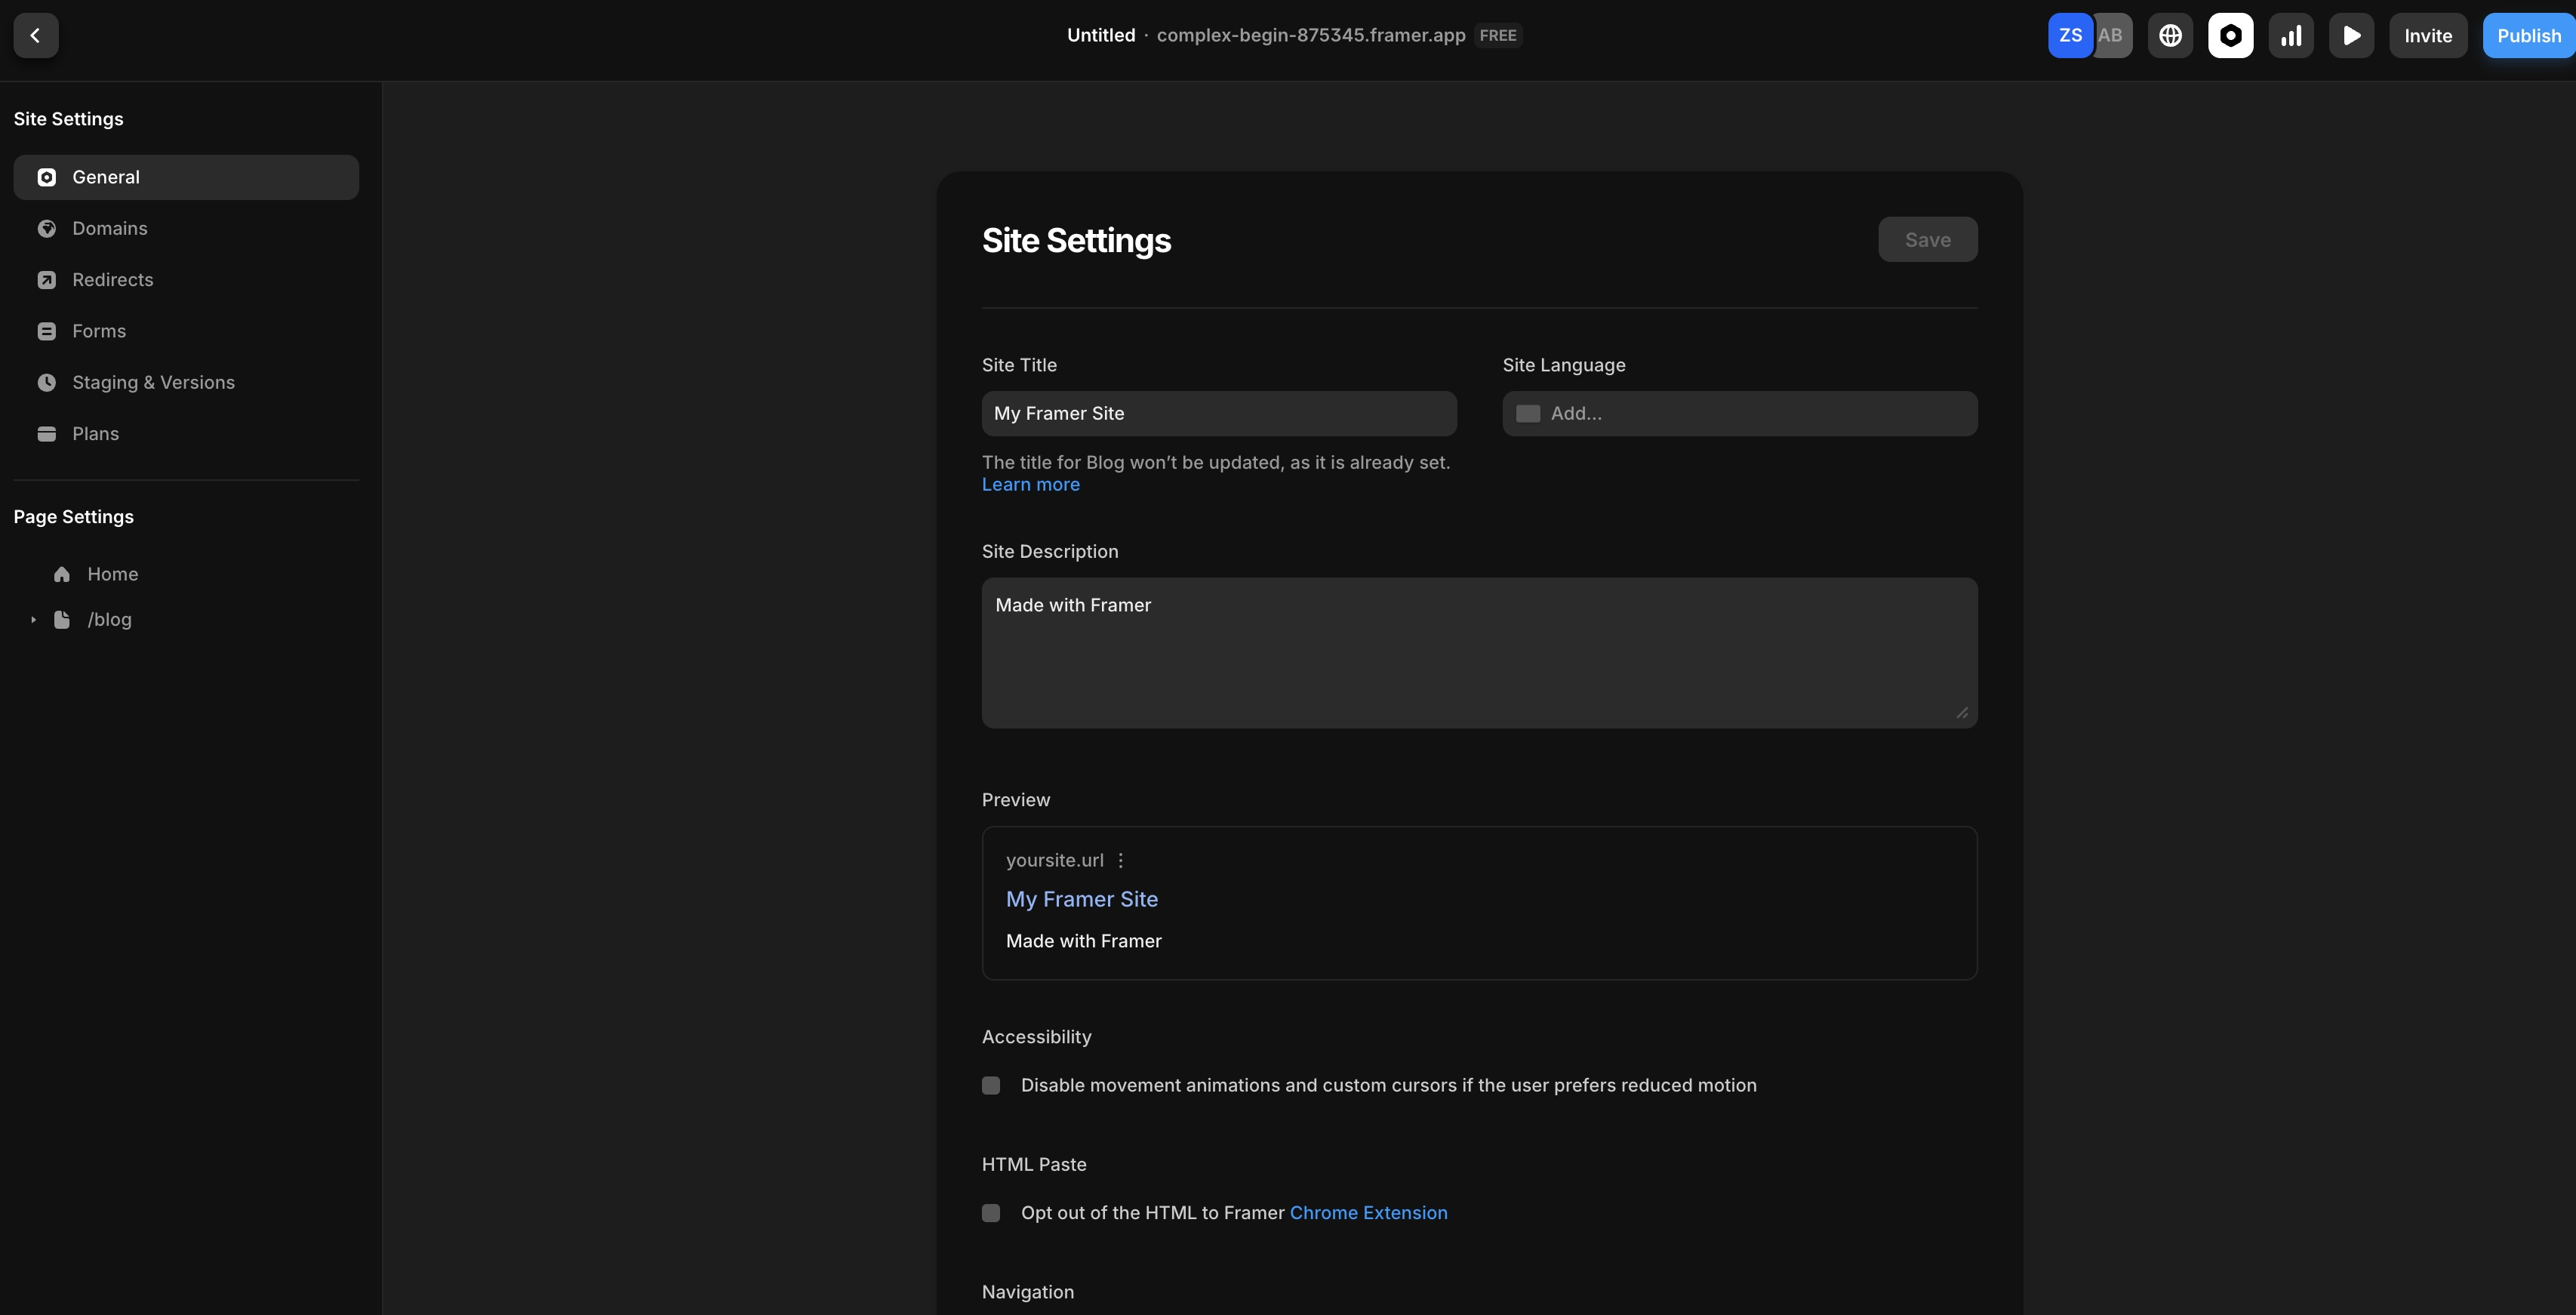This screenshot has width=2576, height=1315.
Task: Click into the Site Title field
Action: tap(1218, 413)
